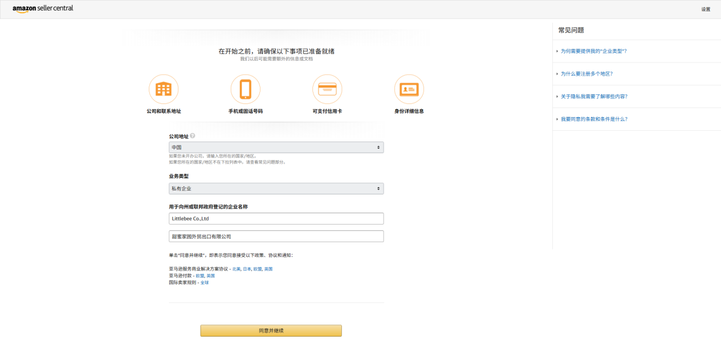Open the 欧盟 link in the 亚马逊付款 row

[x=199, y=276]
